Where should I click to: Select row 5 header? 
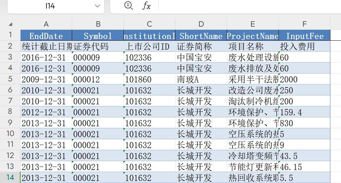coord(10,79)
